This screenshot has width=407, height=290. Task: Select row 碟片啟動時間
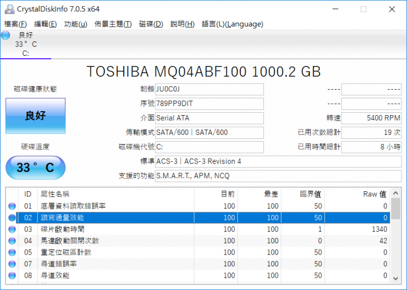pos(198,230)
